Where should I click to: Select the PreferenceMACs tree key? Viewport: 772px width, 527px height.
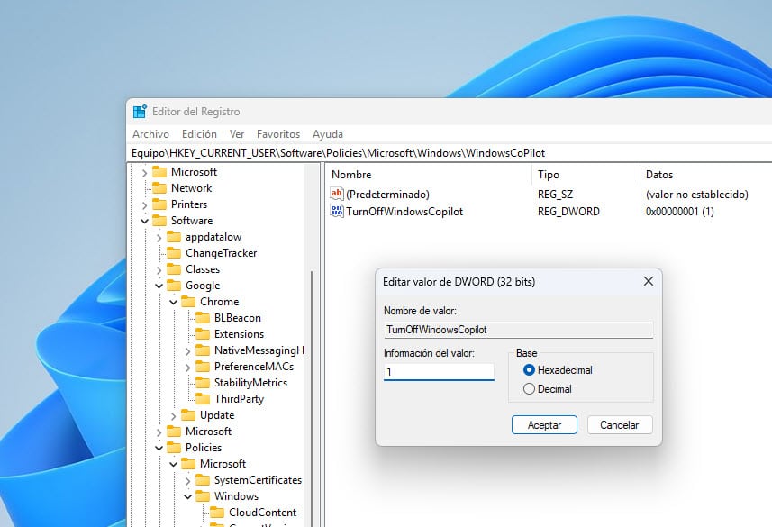tap(253, 367)
